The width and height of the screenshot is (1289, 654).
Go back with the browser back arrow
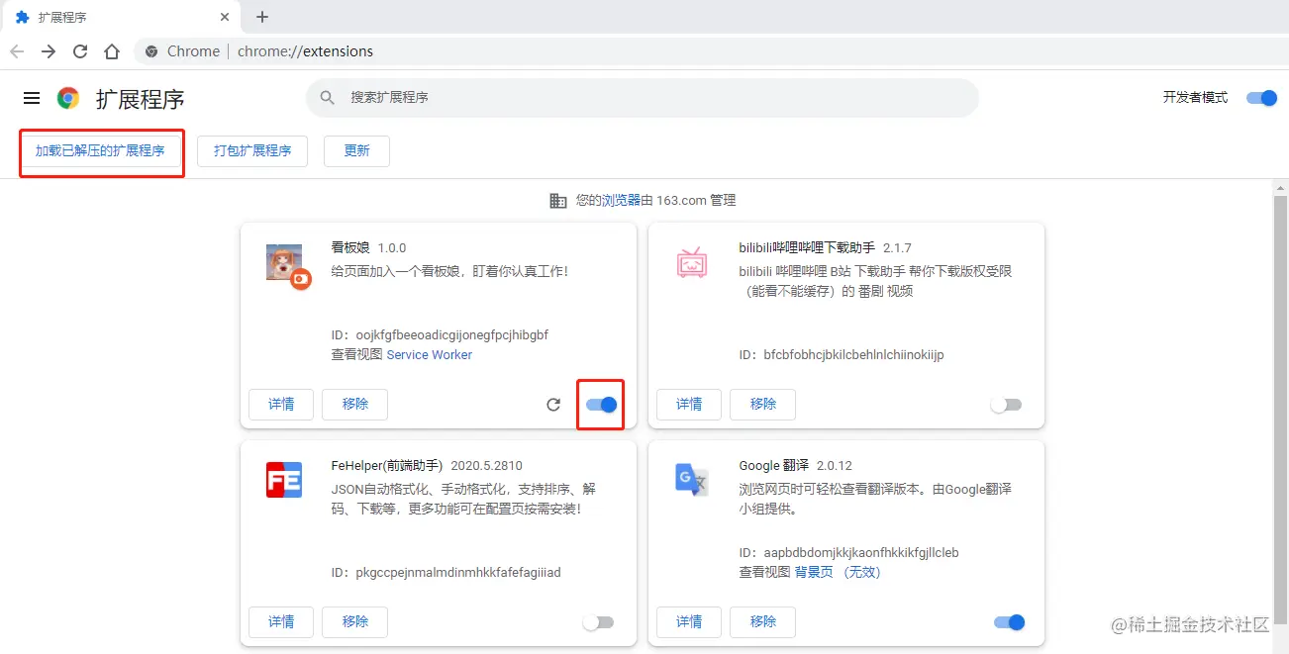[17, 51]
